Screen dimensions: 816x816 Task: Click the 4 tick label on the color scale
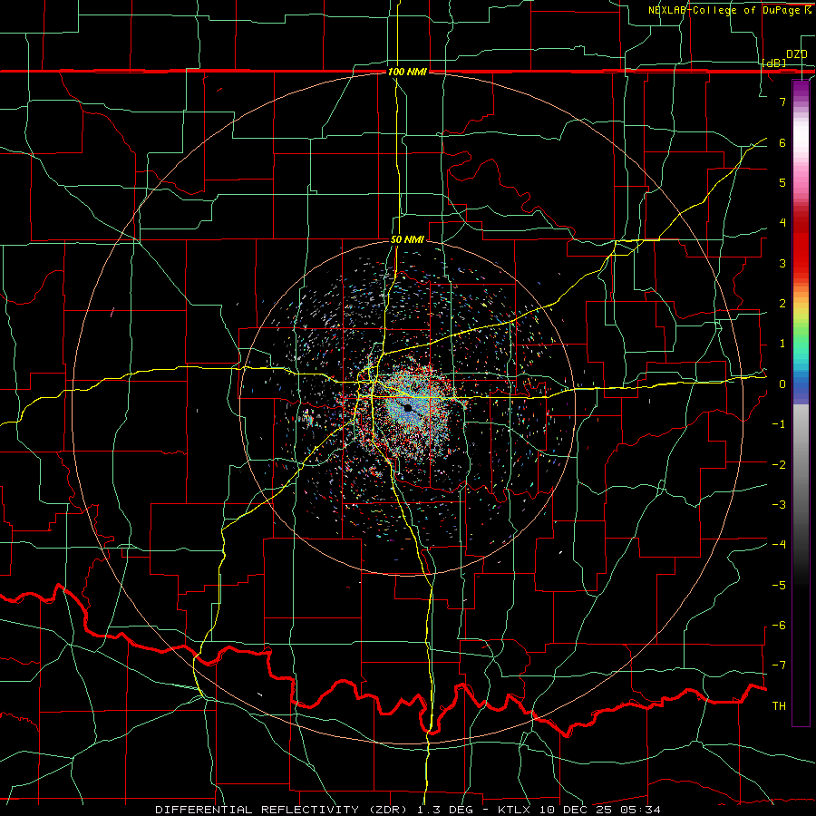point(782,223)
